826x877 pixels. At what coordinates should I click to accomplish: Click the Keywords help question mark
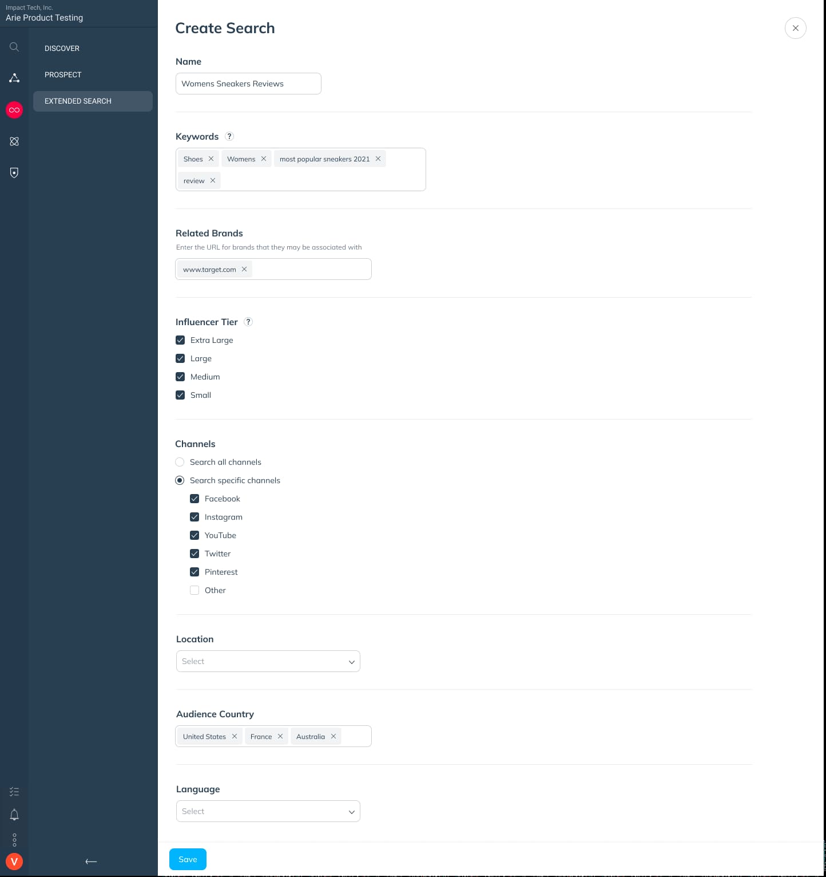tap(229, 136)
